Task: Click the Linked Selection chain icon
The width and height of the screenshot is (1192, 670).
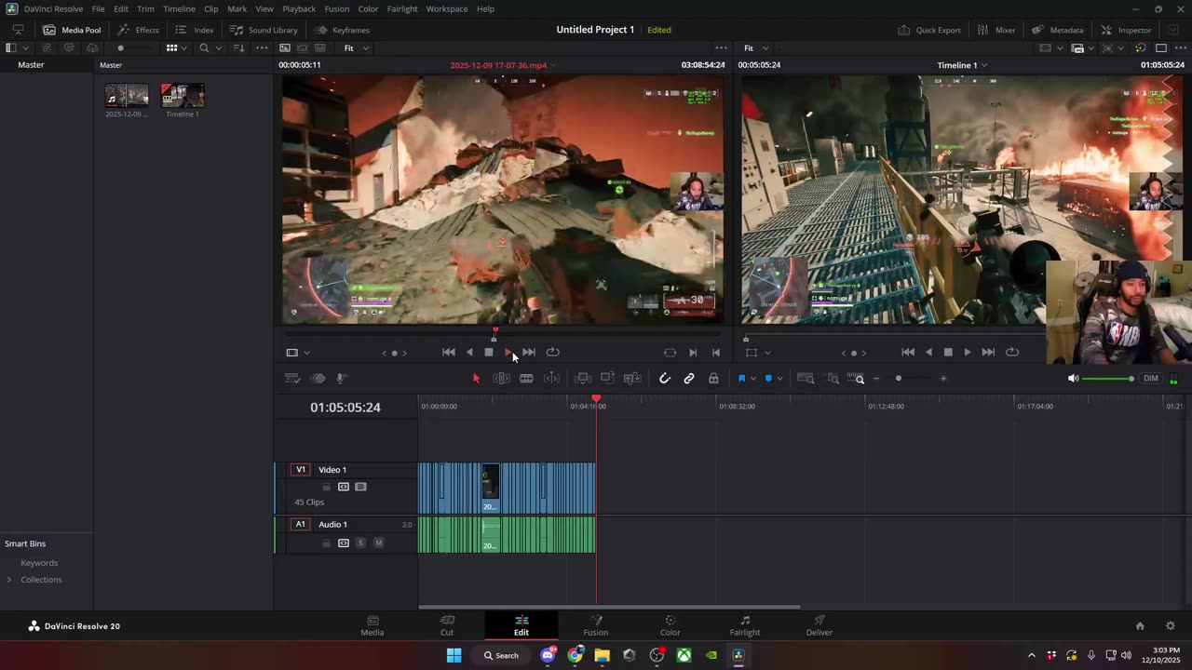Action: click(689, 379)
